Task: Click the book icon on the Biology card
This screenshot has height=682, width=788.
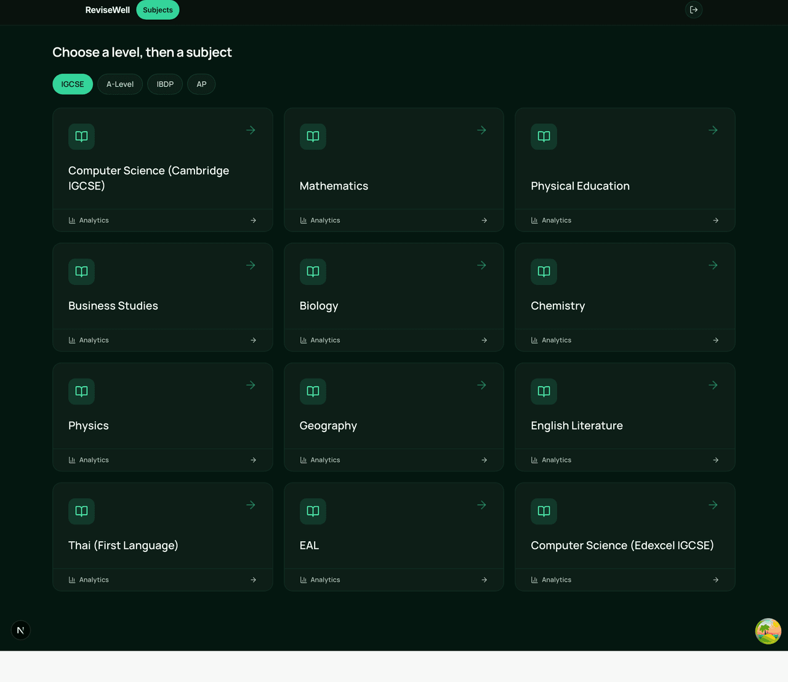Action: (313, 271)
